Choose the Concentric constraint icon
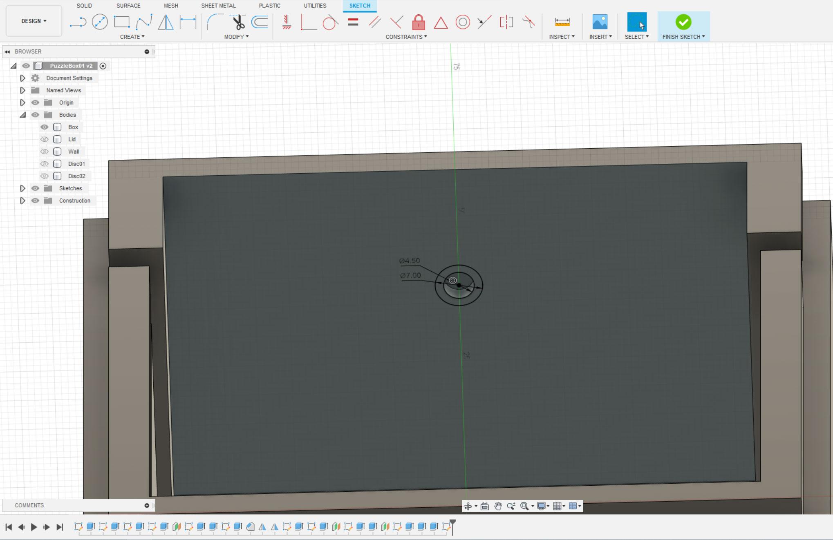 [463, 22]
